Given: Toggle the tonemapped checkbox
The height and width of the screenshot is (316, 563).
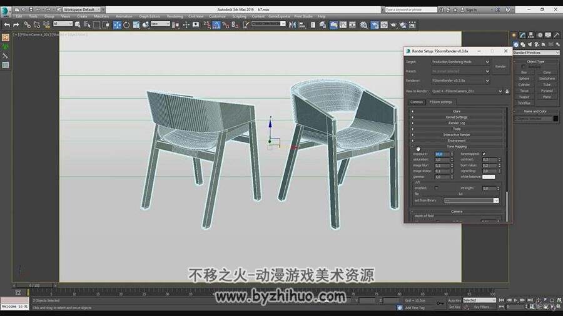Looking at the screenshot, I should tap(484, 154).
